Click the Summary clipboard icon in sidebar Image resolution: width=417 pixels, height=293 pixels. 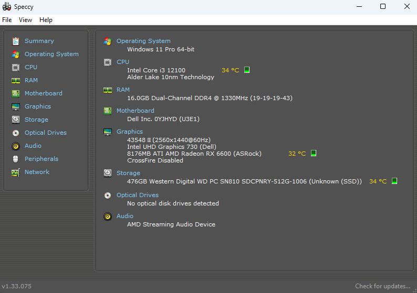coord(16,41)
